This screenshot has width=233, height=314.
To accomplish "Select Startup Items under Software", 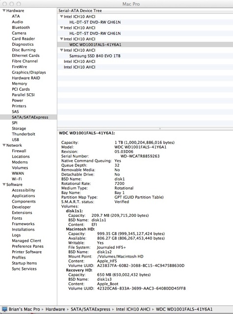I will pos(25,263).
